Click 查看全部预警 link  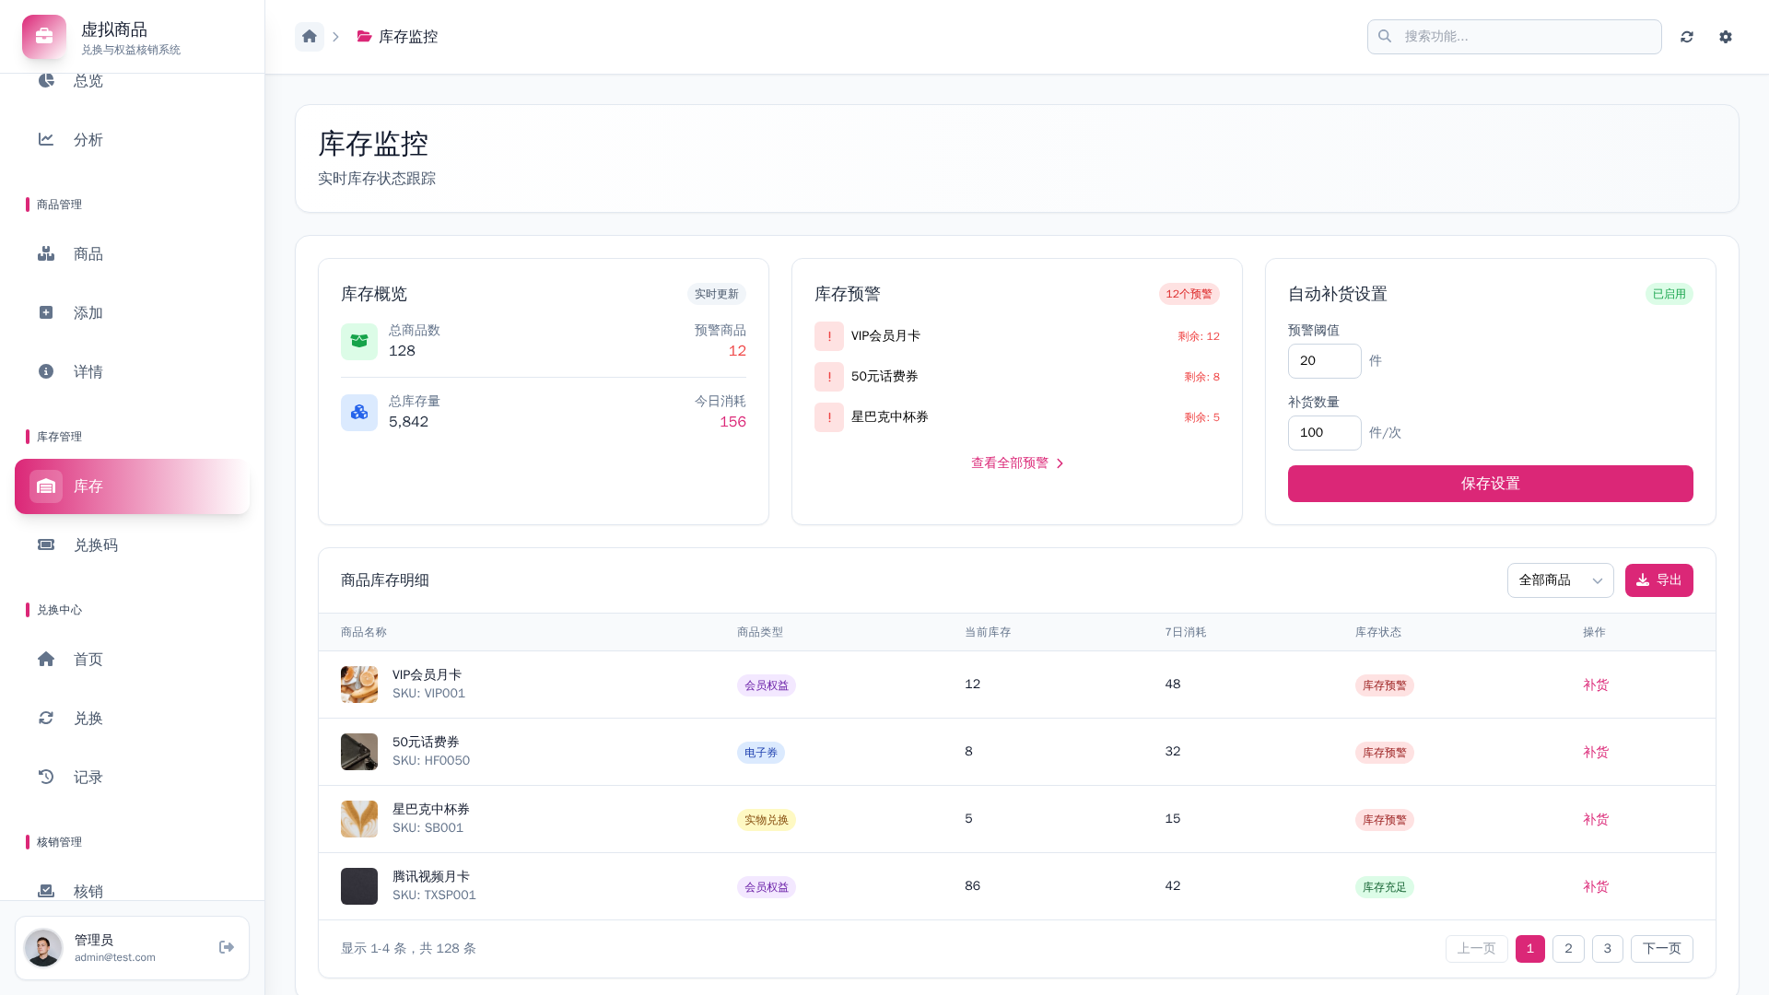tap(1016, 463)
